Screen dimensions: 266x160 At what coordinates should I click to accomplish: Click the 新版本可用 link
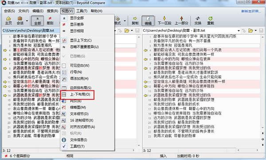(x=251, y=11)
